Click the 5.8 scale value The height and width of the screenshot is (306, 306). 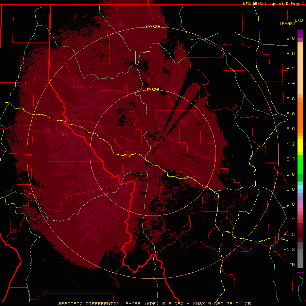click(291, 114)
